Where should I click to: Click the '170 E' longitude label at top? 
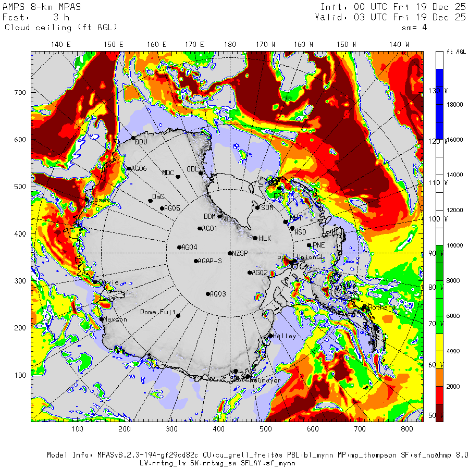tap(194, 45)
